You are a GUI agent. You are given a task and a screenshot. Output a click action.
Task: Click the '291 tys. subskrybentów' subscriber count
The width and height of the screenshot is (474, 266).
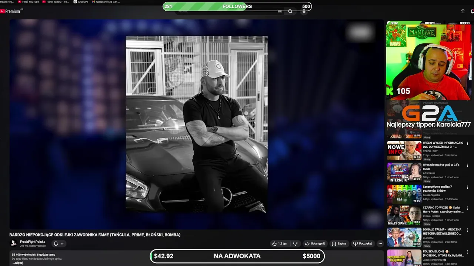tap(33, 246)
